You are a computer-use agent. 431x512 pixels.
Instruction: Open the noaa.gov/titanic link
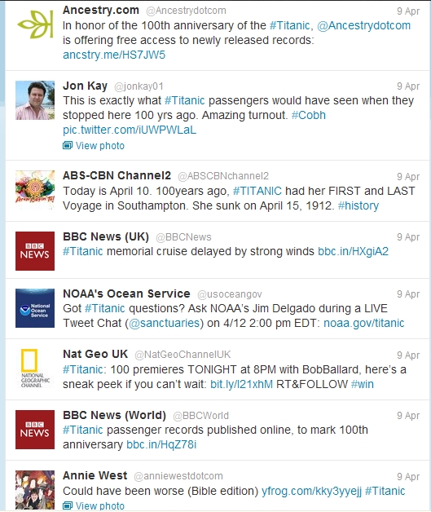coord(364,323)
